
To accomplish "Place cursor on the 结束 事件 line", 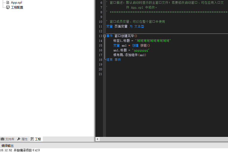I will click(x=113, y=60).
